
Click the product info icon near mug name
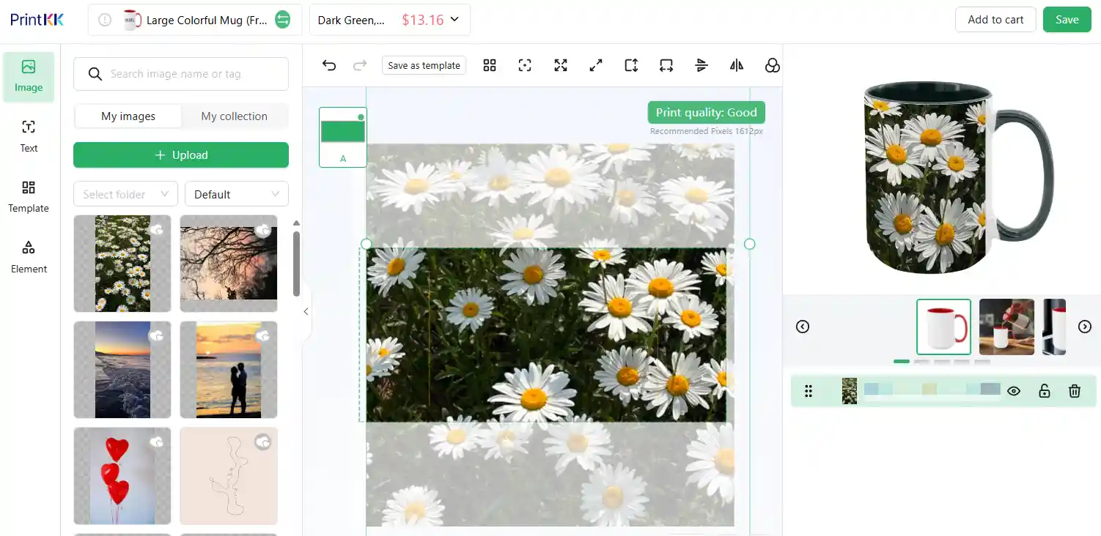point(105,20)
